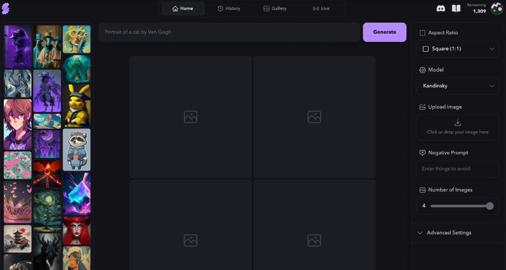Screen dimensions: 506x270
Task: Click the Generate button
Action: [x=384, y=32]
